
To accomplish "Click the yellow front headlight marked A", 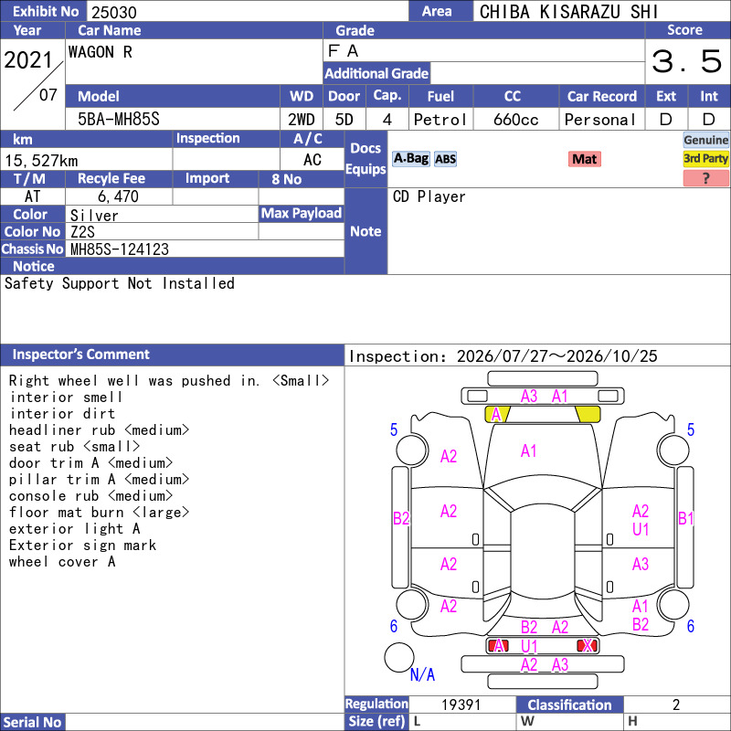I will [497, 414].
